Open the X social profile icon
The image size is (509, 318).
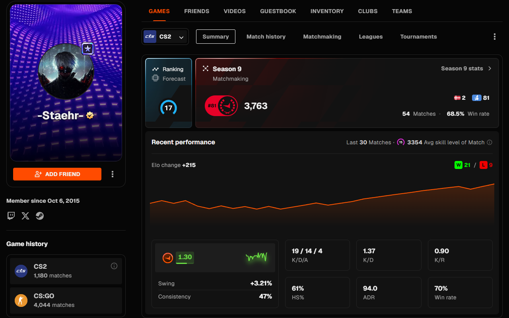(25, 216)
